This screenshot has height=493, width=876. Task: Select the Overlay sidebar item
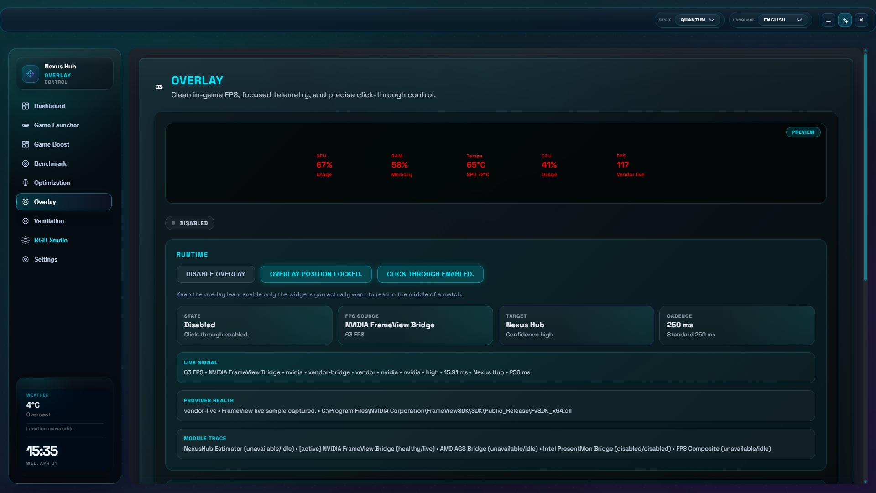[x=64, y=202]
